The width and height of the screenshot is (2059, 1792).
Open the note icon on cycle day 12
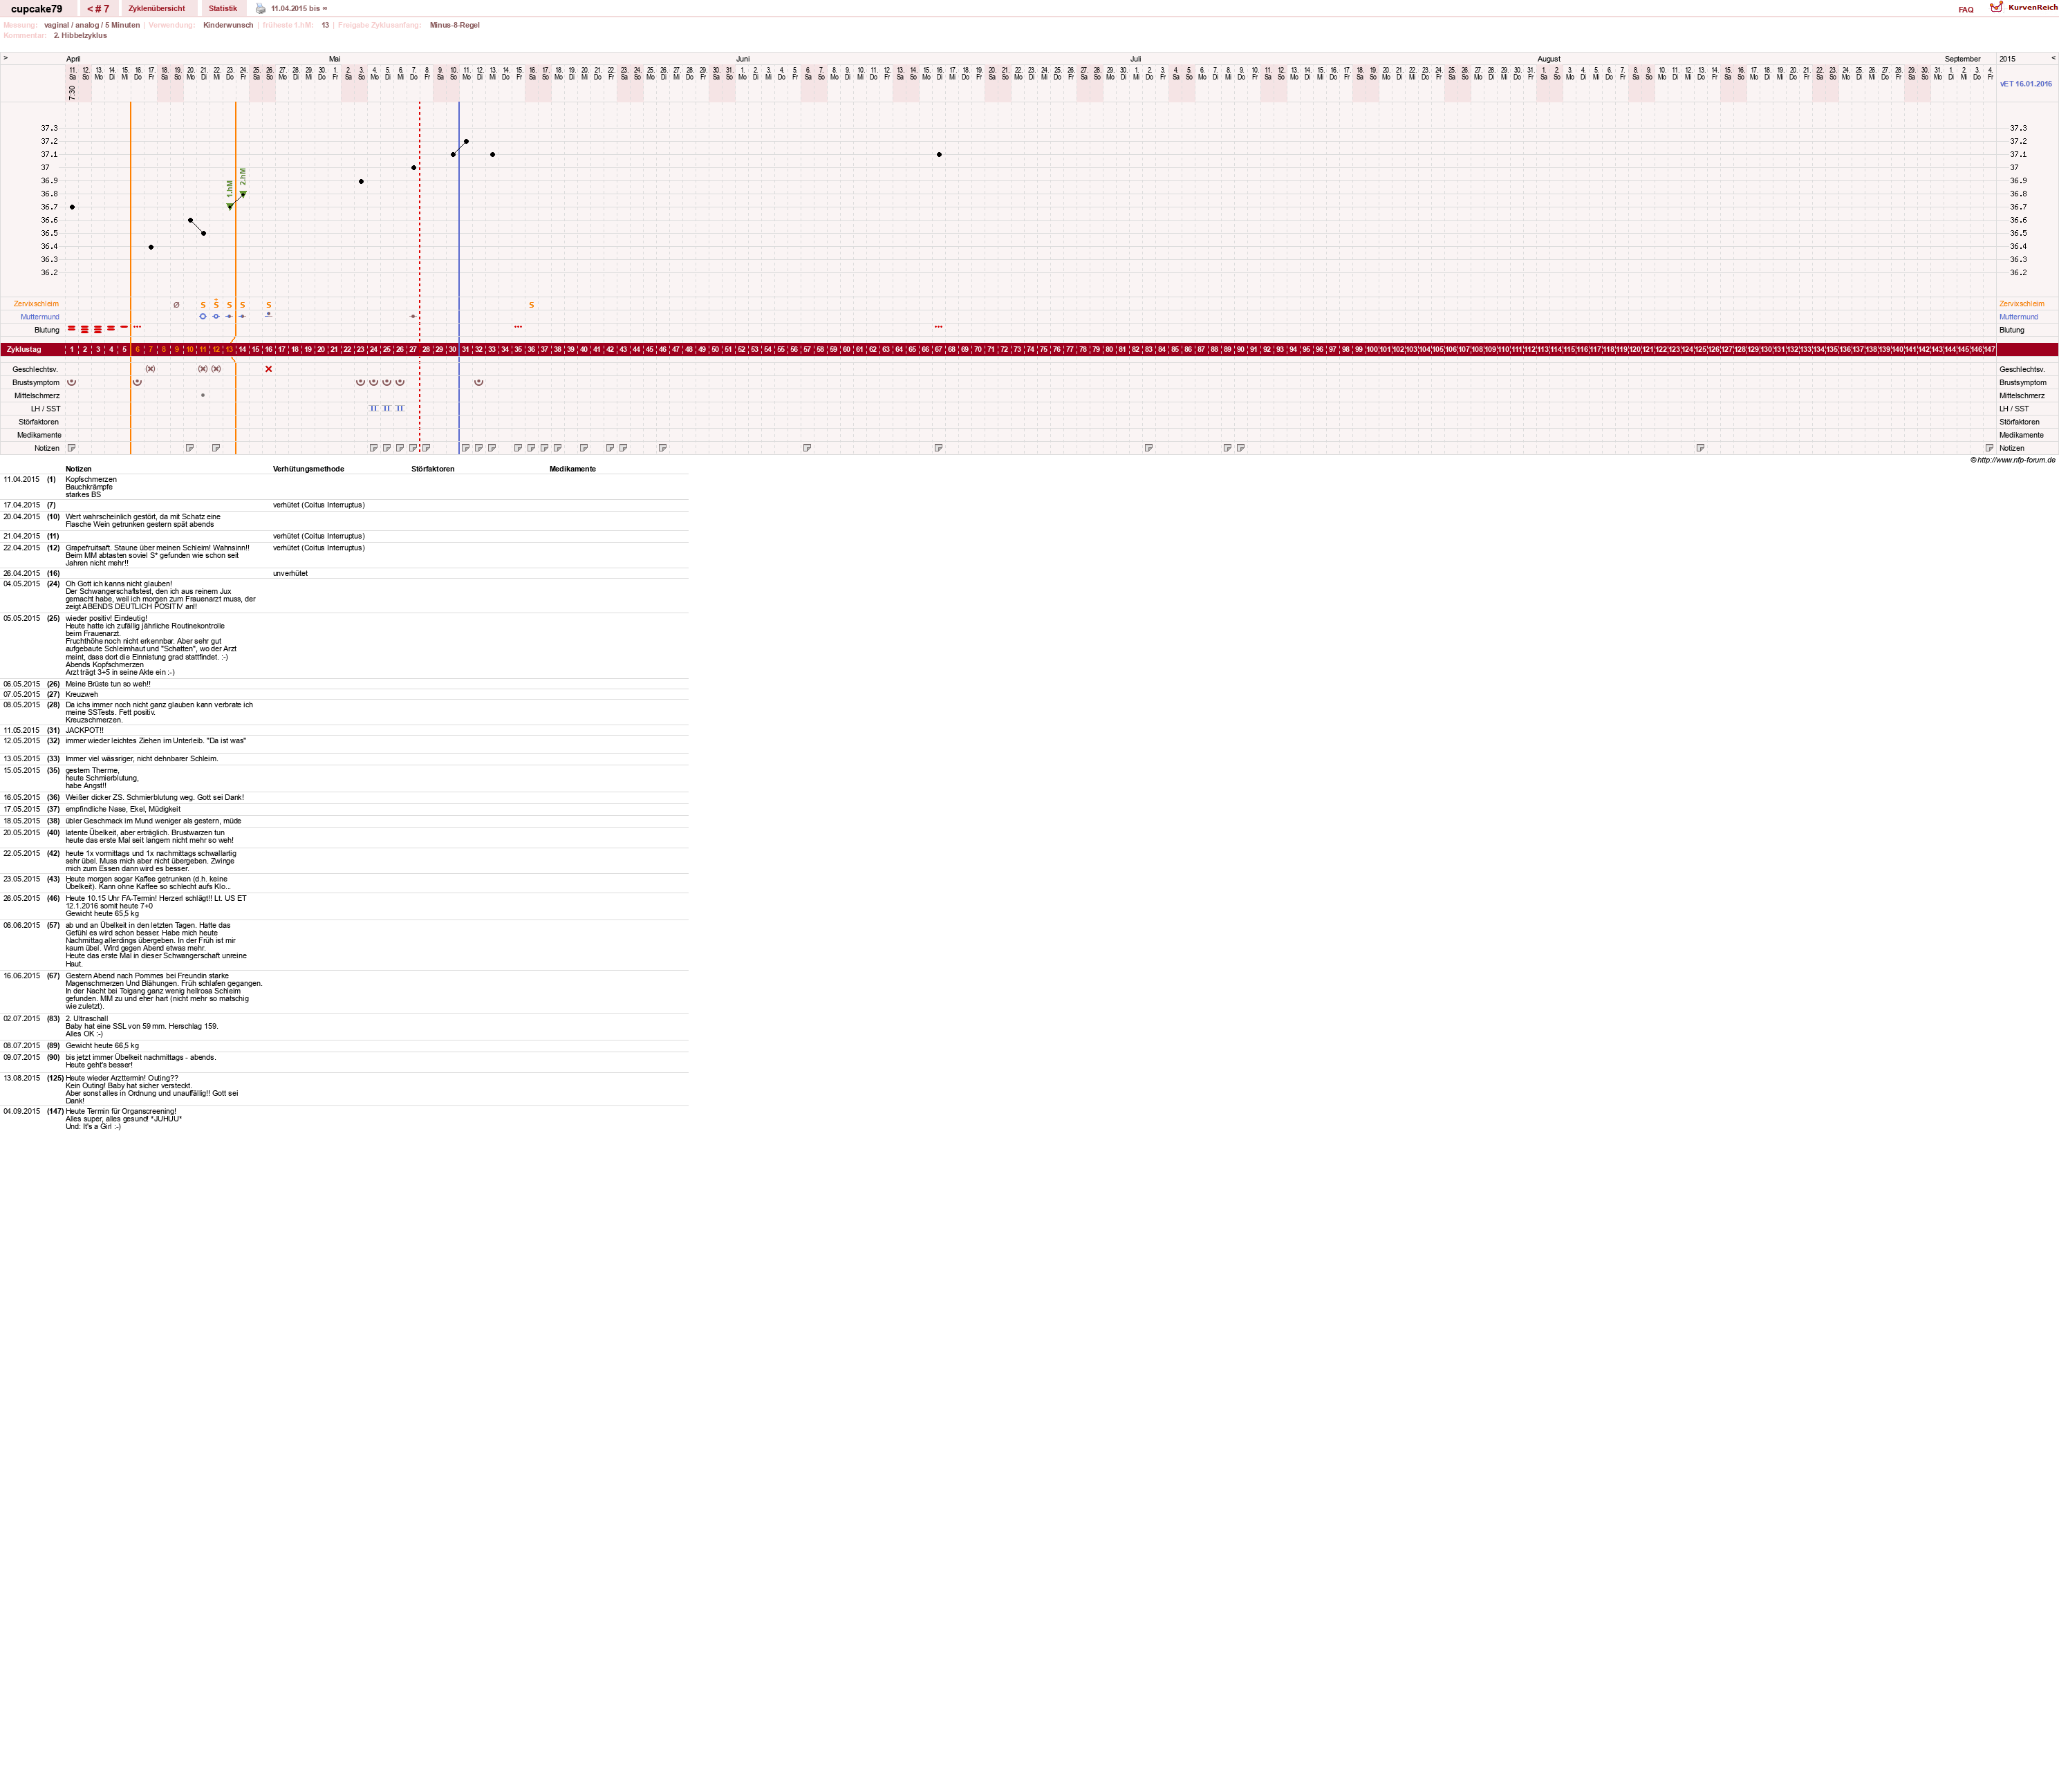click(x=216, y=448)
